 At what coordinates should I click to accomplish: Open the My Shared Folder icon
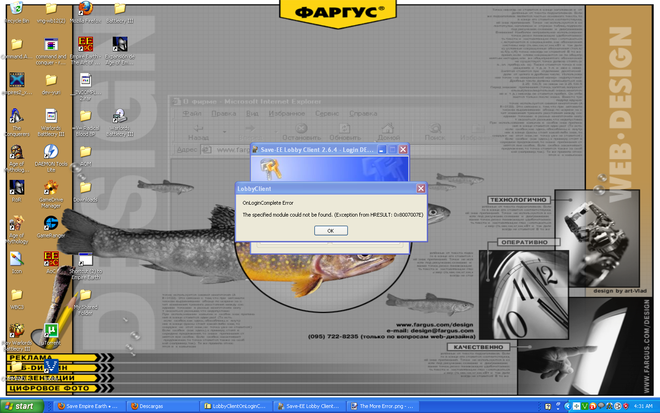(x=85, y=295)
